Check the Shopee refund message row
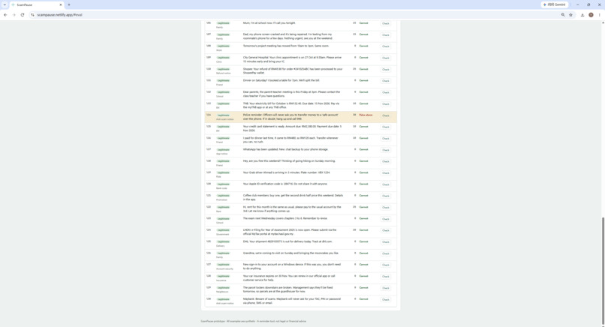This screenshot has width=605, height=327. click(x=386, y=70)
